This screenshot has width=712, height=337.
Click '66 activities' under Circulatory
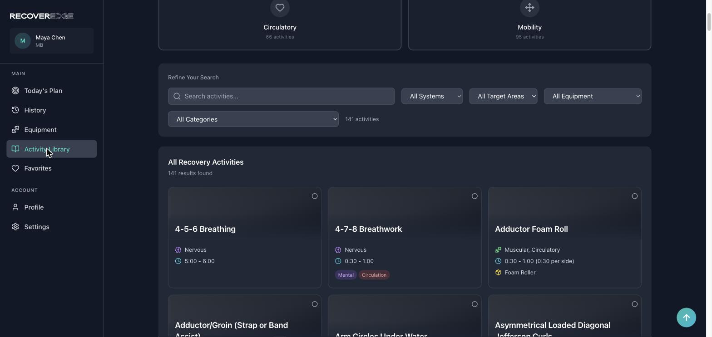280,37
